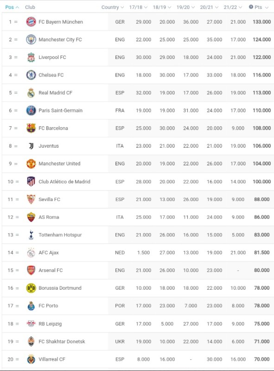274x371 pixels.
Task: Click the Pts info question mark icon
Action: pos(251,7)
